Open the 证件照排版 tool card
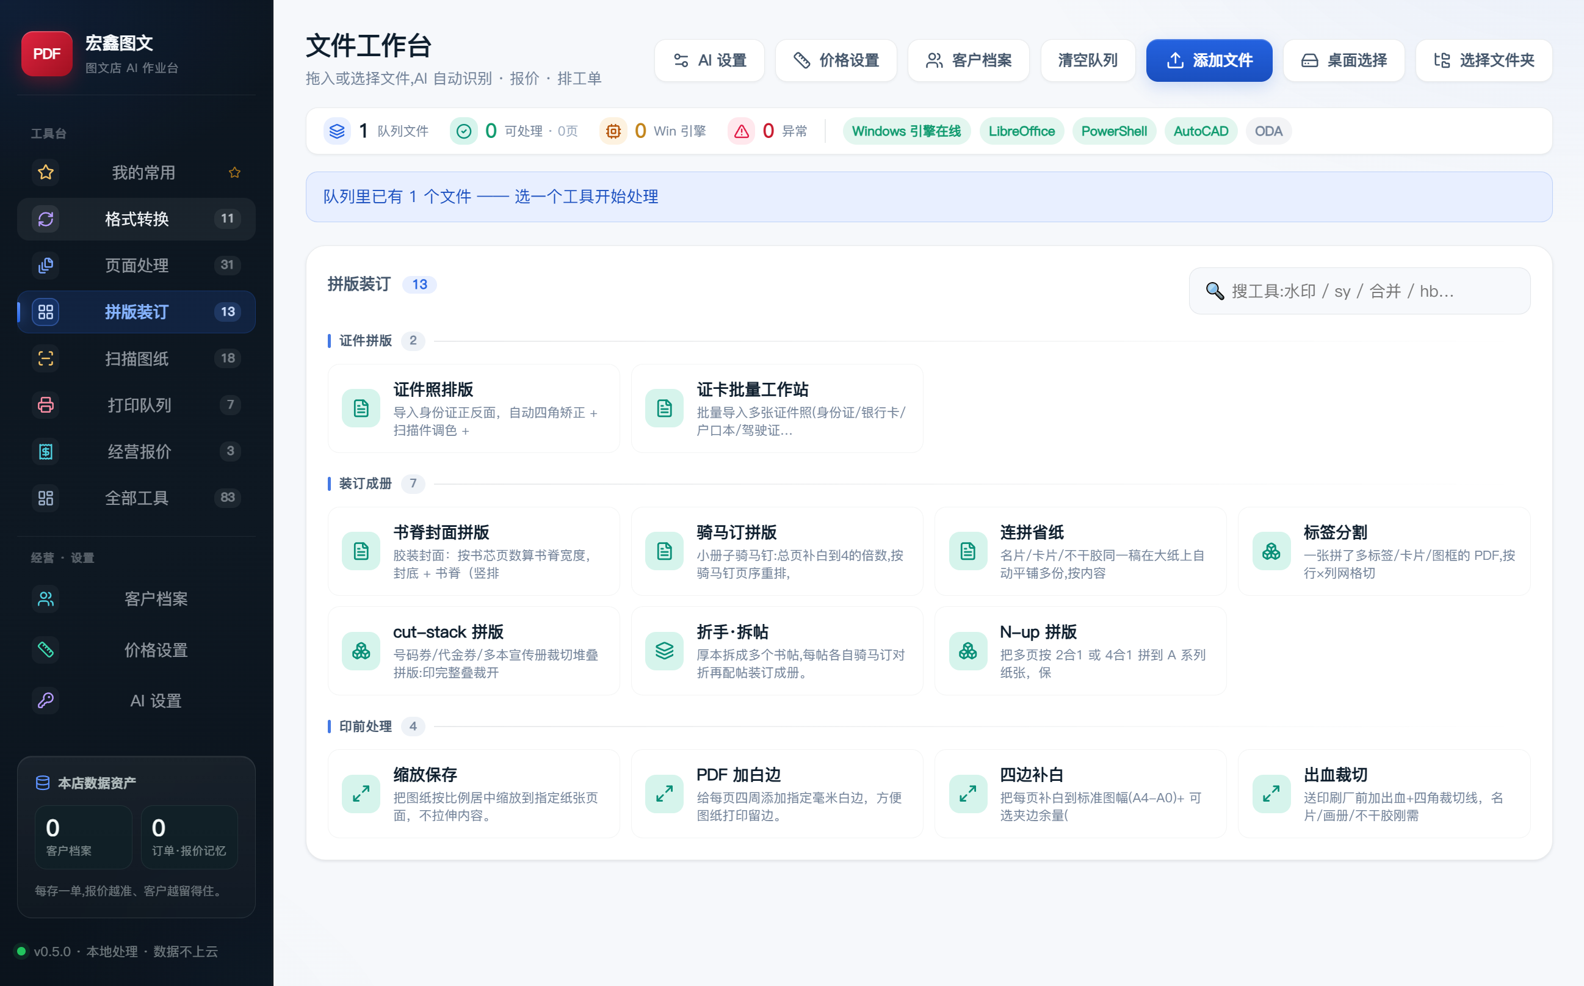 pos(474,408)
